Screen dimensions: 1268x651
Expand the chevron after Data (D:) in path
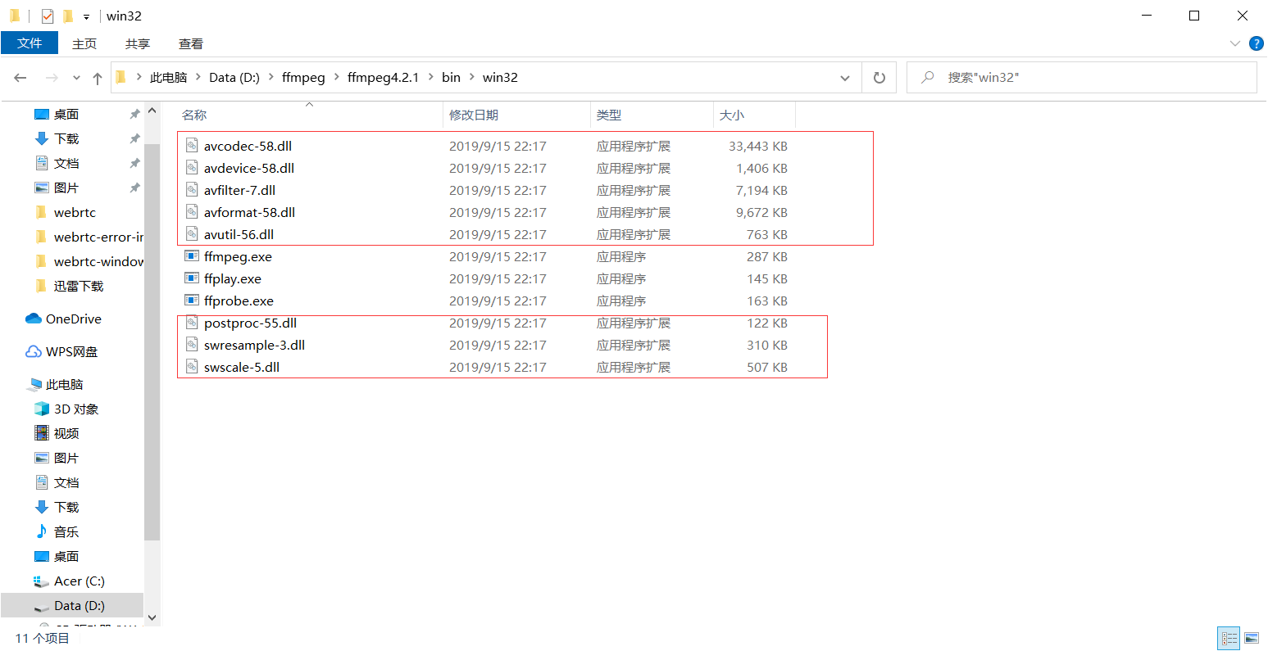tap(270, 77)
